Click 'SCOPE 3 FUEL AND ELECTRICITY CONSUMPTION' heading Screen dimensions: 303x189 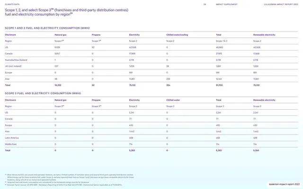coord(43,94)
